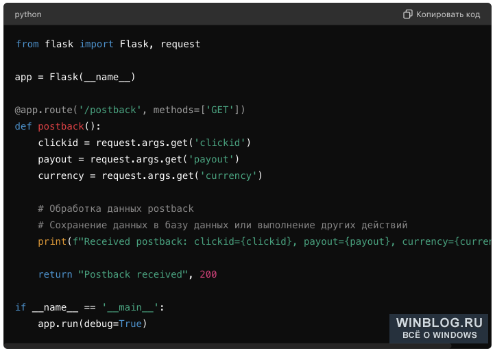The image size is (495, 351).
Task: Click the print statement line
Action: 265,241
